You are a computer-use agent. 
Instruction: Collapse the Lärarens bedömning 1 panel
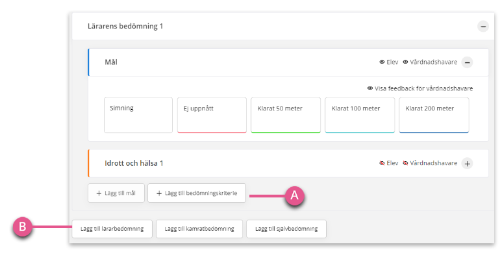[x=483, y=26]
